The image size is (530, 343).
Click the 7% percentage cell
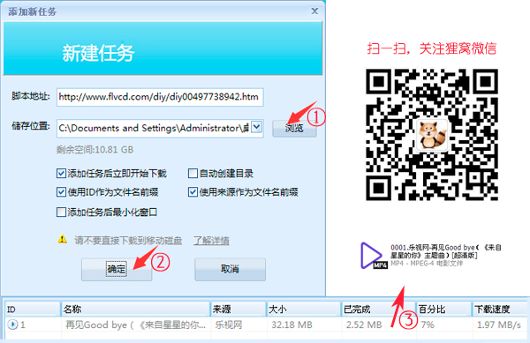click(428, 324)
